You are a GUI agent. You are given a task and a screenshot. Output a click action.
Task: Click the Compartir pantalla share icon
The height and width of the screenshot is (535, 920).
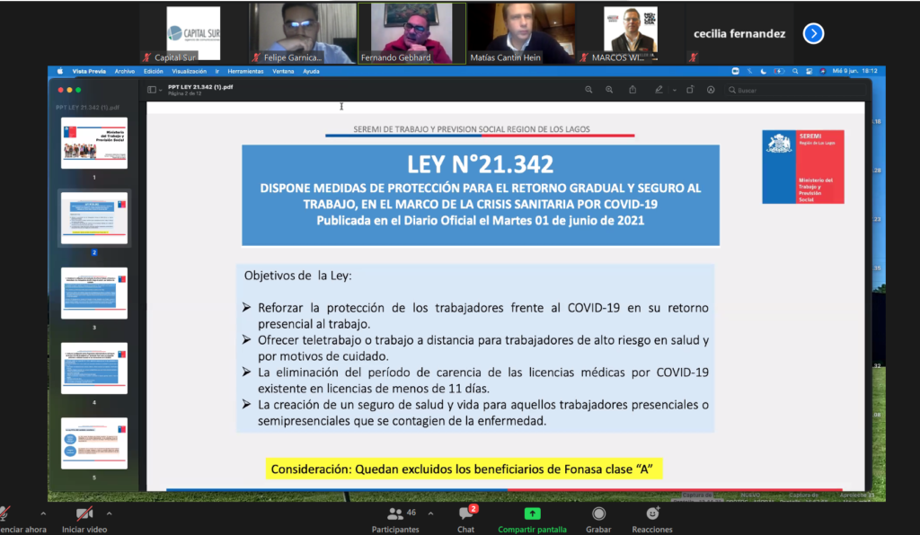(532, 513)
